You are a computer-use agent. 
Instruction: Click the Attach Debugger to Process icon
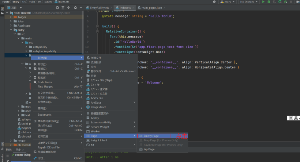coord(286,2)
